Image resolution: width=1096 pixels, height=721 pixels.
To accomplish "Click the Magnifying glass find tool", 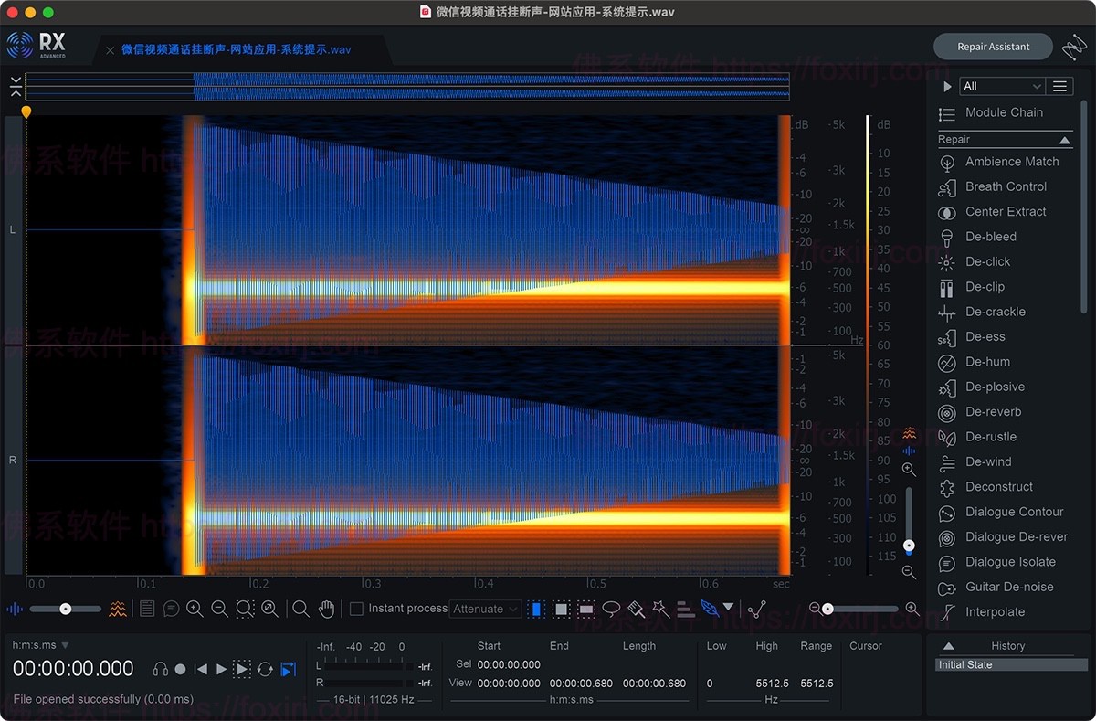I will click(301, 608).
